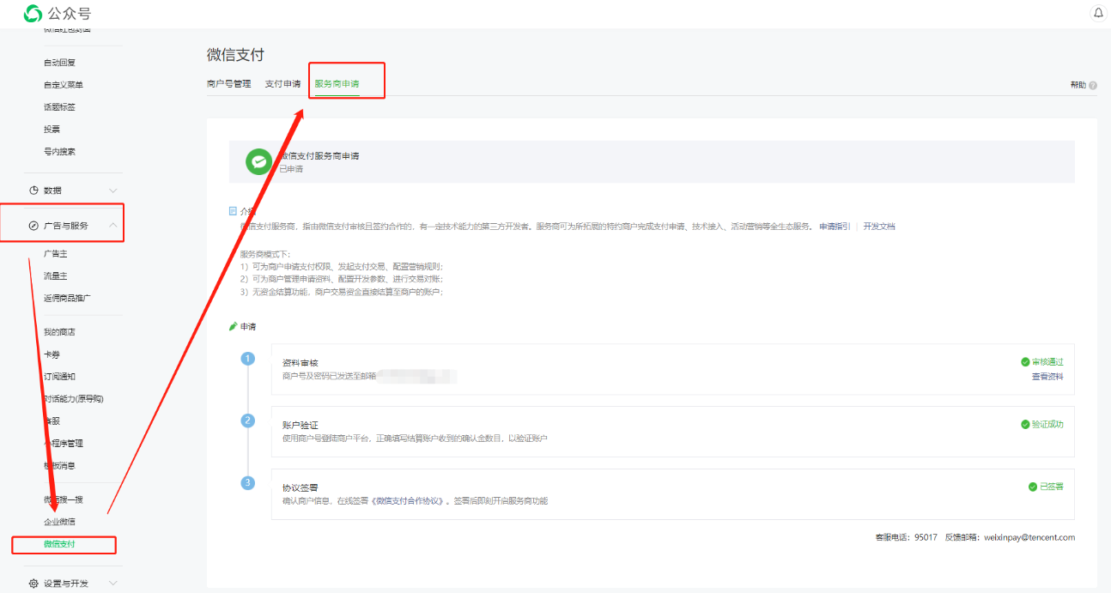This screenshot has width=1111, height=593.
Task: Click 查看资料 under 审核通过
Action: click(x=1047, y=377)
